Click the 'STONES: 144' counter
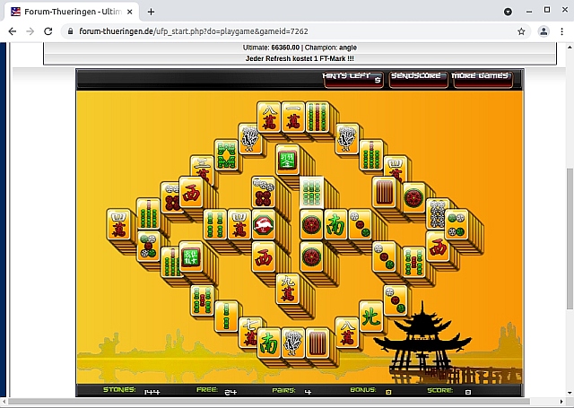574x408 pixels. [x=132, y=390]
